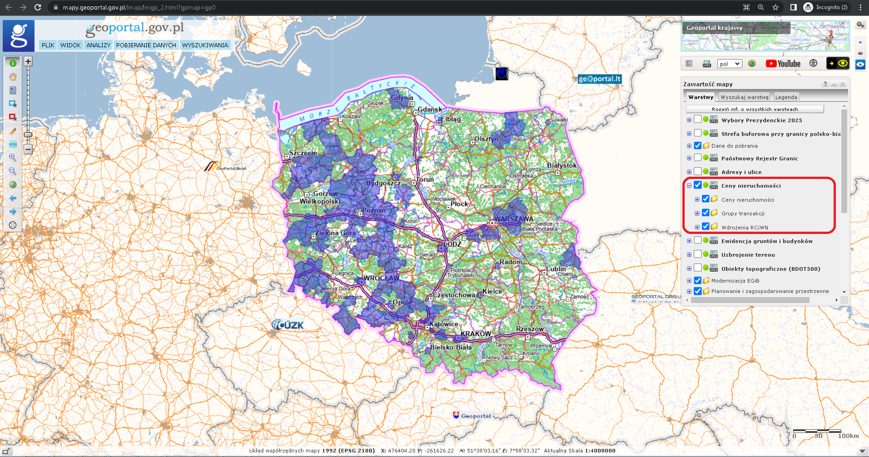The image size is (869, 457).
Task: Switch to the Legenda tab
Action: point(786,97)
